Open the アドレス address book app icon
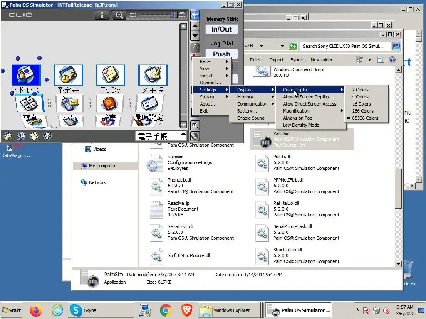 click(26, 75)
